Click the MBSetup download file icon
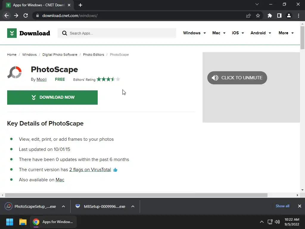305x229 pixels. (x=78, y=206)
